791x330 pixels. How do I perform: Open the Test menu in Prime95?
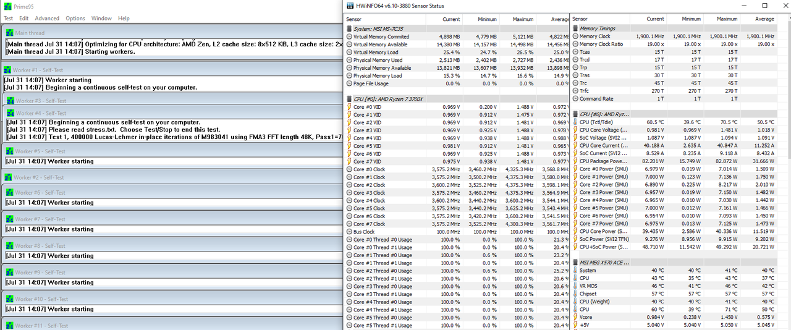8,19
